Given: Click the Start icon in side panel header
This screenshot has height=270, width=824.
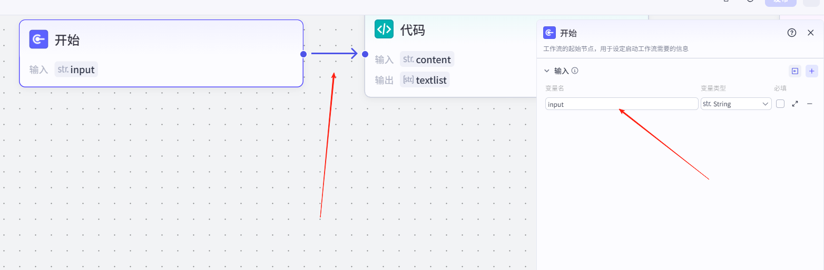Looking at the screenshot, I should 549,33.
